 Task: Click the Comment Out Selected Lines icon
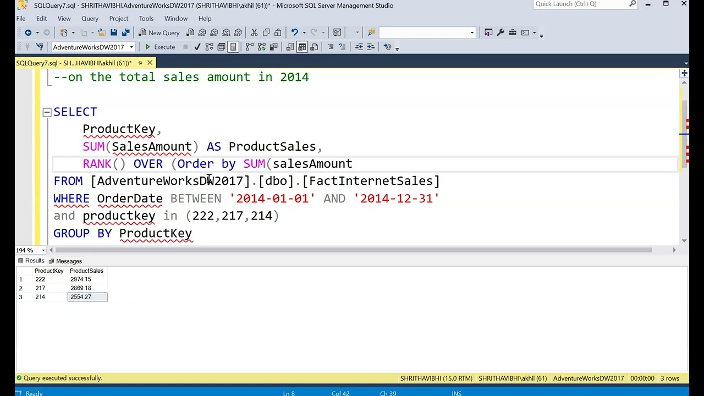coord(331,47)
